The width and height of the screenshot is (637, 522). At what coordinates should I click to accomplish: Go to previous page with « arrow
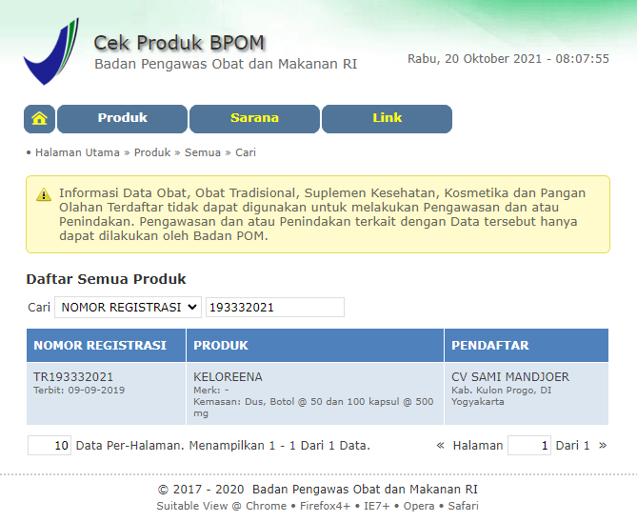tap(440, 445)
